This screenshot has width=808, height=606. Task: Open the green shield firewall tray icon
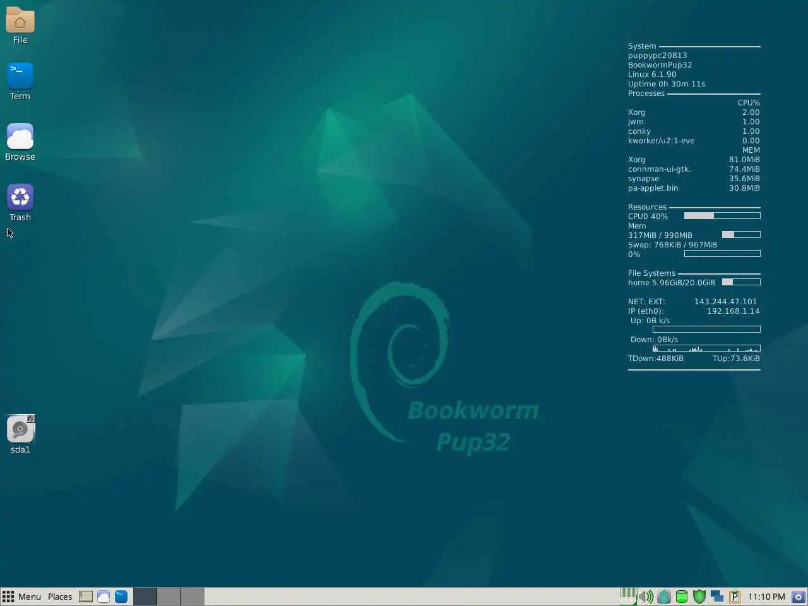click(699, 597)
